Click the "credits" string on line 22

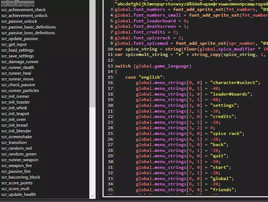click(222, 117)
